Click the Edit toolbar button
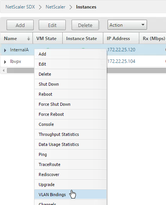 click(52, 25)
